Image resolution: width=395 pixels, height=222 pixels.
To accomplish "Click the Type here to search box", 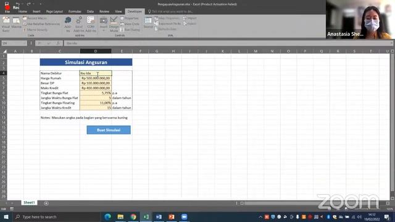I will pyautogui.click(x=57, y=216).
